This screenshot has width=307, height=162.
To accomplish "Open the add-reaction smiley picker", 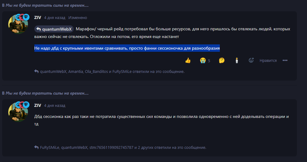I will [251, 60].
